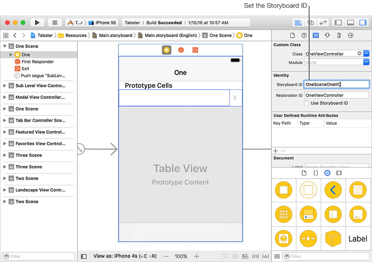Screen dimensions: 372x262
Task: Expand Favorites View Controller scene
Action: tap(4, 144)
